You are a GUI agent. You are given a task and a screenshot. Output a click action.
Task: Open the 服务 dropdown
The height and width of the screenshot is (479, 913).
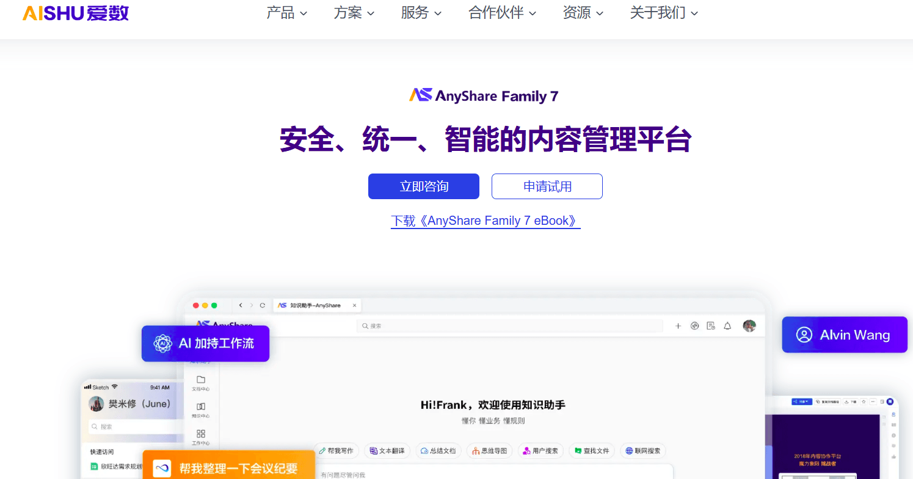click(421, 13)
